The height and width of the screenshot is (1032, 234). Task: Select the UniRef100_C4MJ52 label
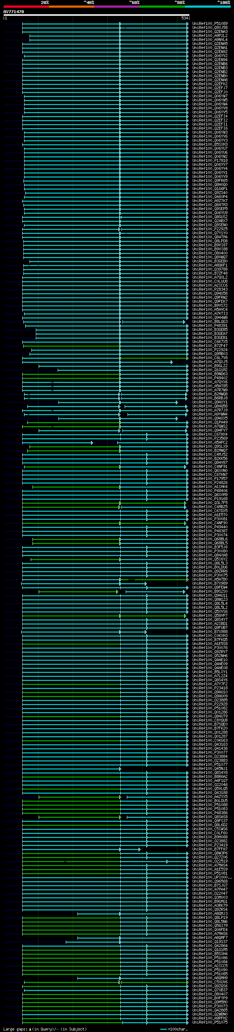pyautogui.click(x=210, y=454)
